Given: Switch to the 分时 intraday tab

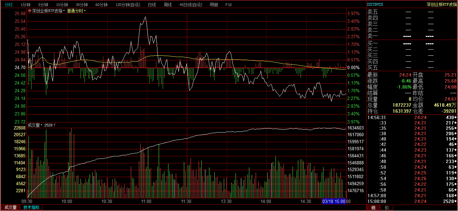Looking at the screenshot, I should 9,5.
